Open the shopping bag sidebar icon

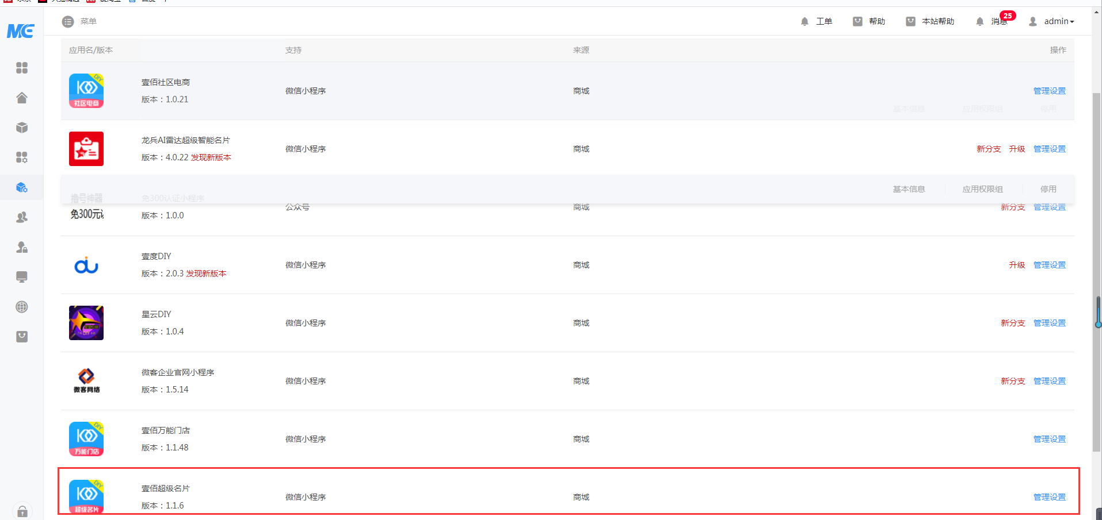point(22,337)
